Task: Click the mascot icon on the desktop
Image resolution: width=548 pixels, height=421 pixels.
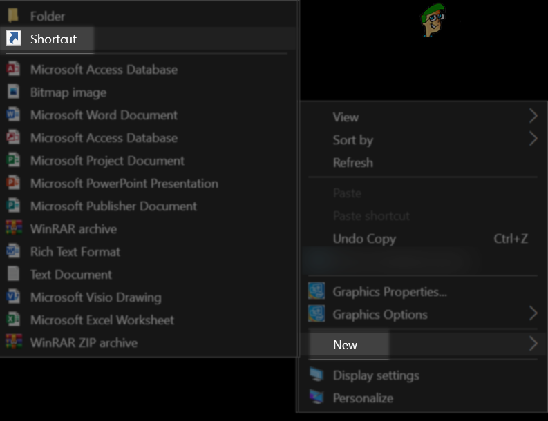Action: pyautogui.click(x=433, y=20)
